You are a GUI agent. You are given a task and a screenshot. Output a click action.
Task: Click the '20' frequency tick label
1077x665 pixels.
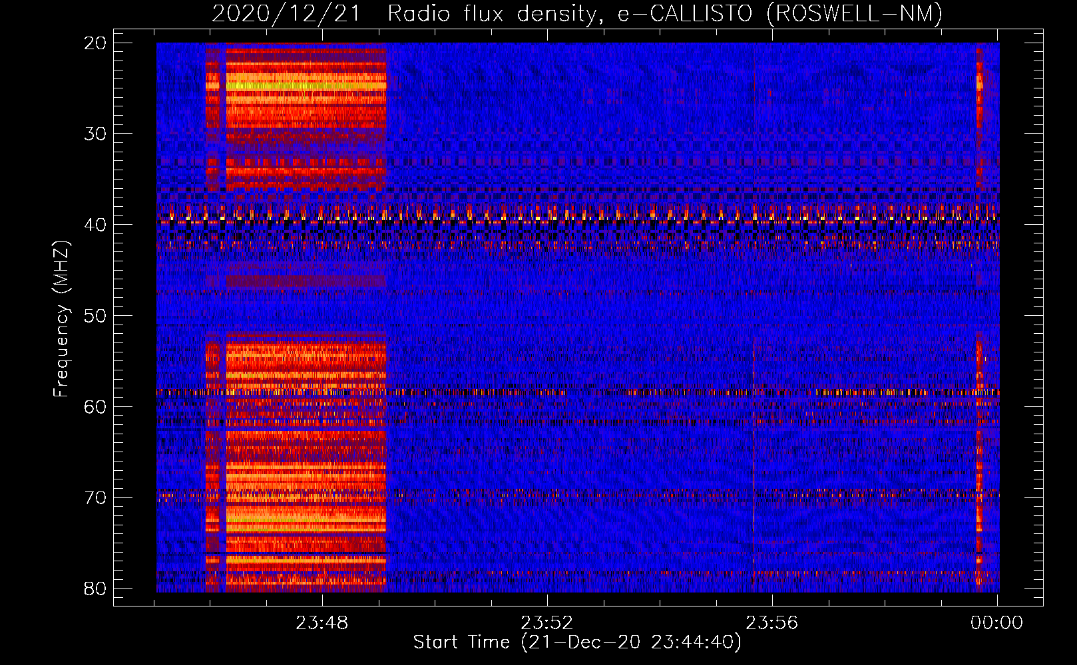(95, 43)
